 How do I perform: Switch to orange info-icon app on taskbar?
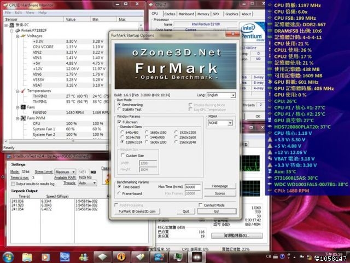[121, 257]
